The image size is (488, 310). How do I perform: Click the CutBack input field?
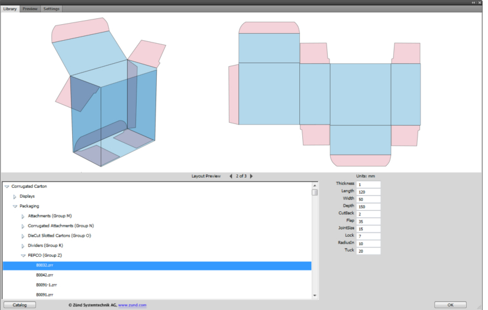click(368, 214)
